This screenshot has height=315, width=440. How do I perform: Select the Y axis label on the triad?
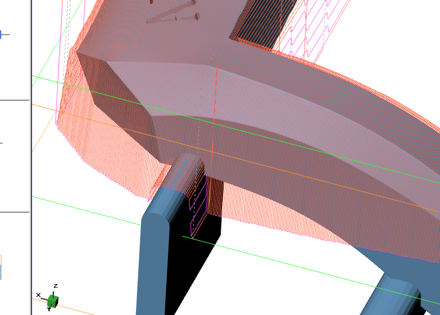[49, 309]
